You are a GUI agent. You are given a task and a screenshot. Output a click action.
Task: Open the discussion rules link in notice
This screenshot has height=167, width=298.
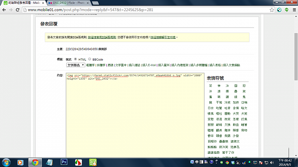[102, 38]
